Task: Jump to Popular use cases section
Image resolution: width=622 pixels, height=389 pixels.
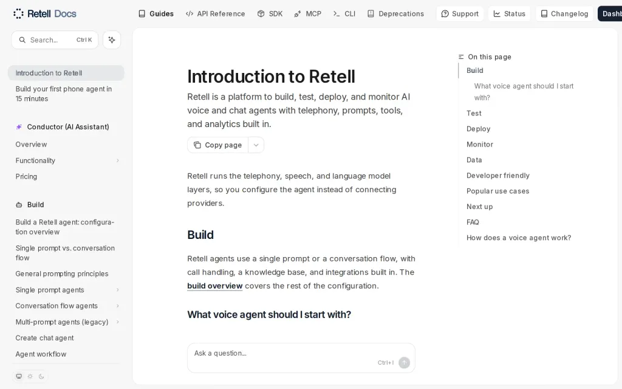Action: click(498, 191)
